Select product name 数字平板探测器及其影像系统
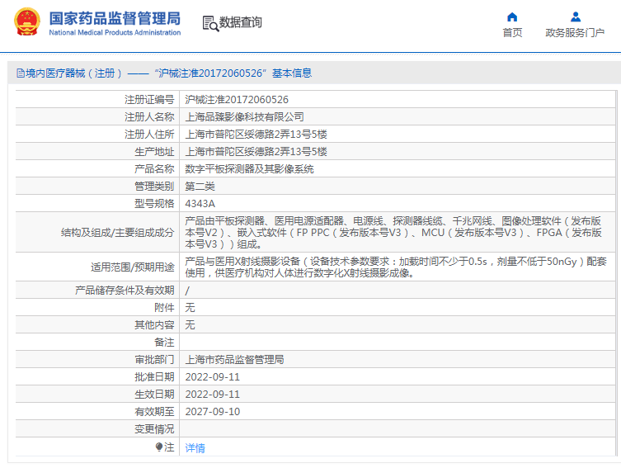 [x=249, y=169]
